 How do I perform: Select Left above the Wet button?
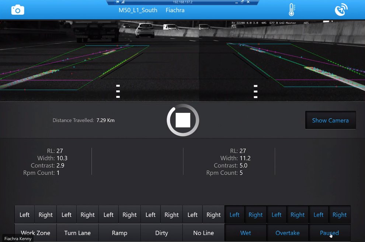pos(234,214)
